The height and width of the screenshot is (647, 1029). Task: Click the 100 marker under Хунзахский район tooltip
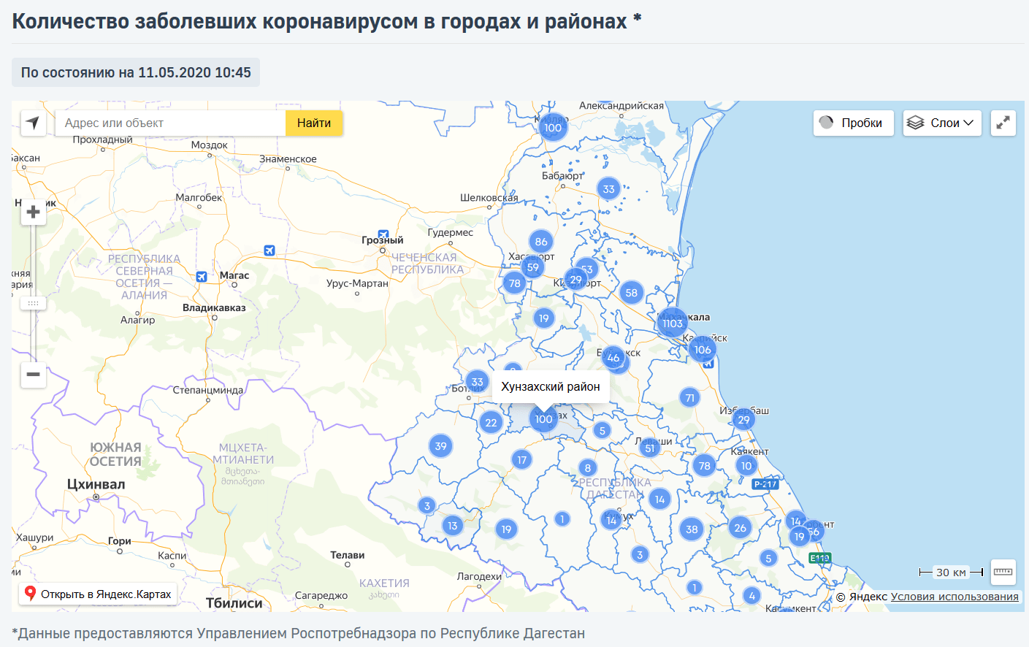click(543, 419)
